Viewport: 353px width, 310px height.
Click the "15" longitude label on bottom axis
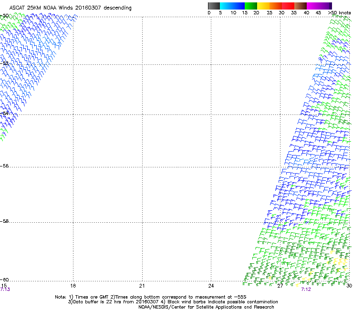point(4,286)
